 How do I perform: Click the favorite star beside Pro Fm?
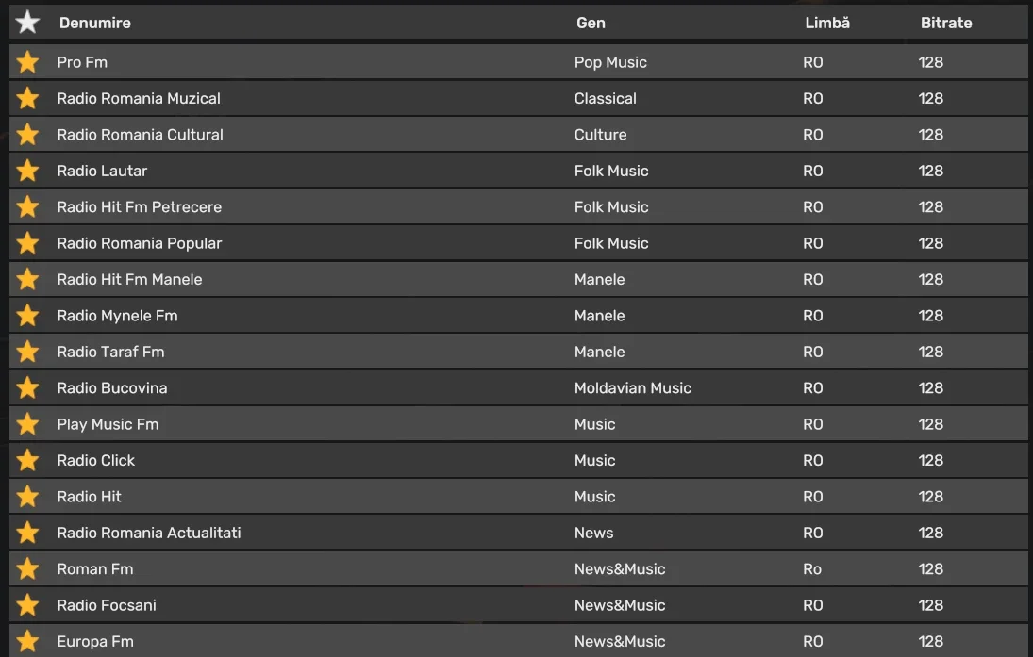pyautogui.click(x=28, y=62)
